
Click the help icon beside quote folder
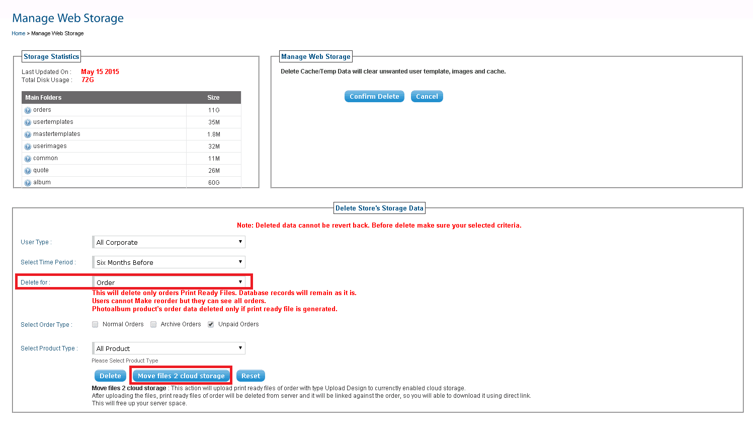tap(28, 171)
